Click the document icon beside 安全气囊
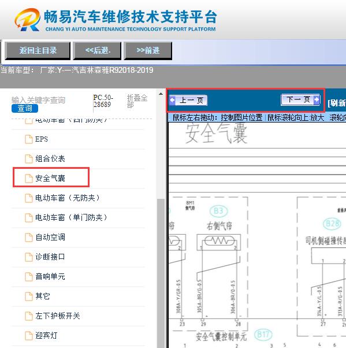 coord(29,179)
